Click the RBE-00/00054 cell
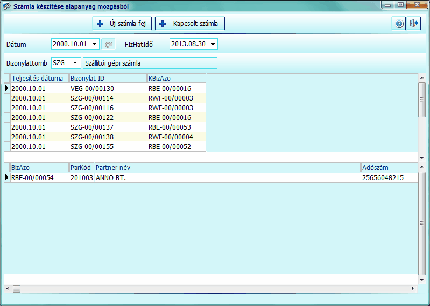Screen dimensions: 430x306 (x=39, y=178)
